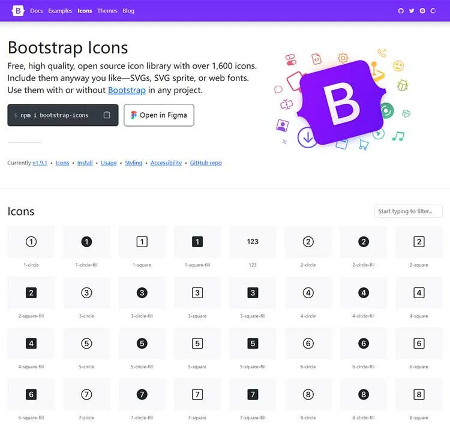Click the large Bootstrap hero illustration
450x426 pixels.
[341, 100]
